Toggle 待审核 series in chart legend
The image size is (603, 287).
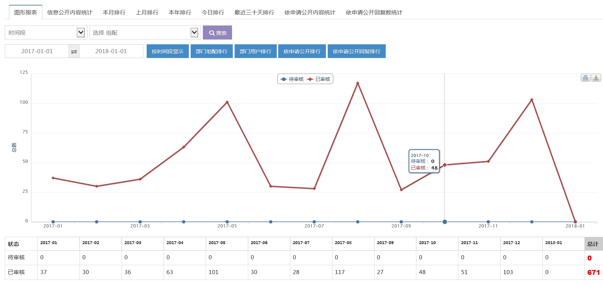coord(292,79)
